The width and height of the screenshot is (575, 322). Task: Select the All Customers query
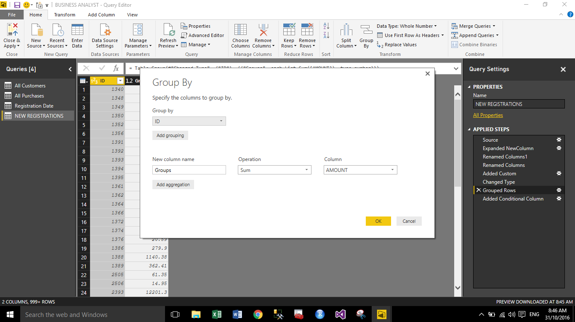(x=38, y=86)
